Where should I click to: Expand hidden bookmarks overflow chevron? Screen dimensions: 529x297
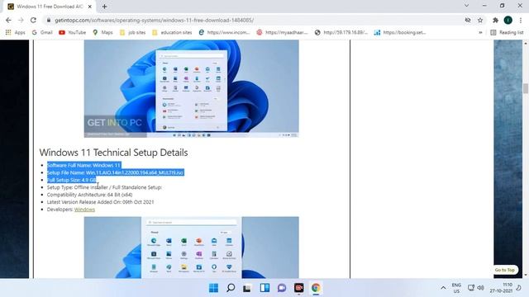click(480, 32)
